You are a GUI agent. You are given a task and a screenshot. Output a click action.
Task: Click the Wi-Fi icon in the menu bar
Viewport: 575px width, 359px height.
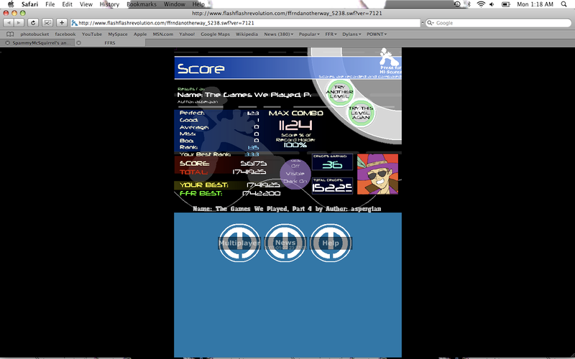481,4
